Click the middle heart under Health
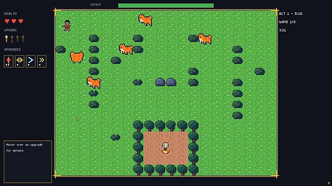The image size is (332, 186). pos(14,21)
